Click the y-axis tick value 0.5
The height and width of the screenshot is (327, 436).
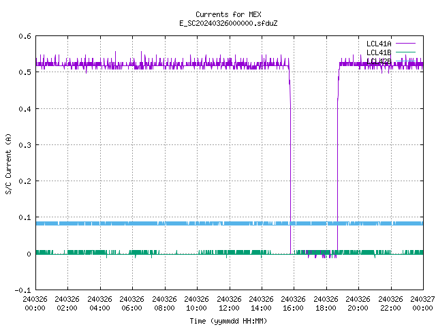click(x=25, y=72)
